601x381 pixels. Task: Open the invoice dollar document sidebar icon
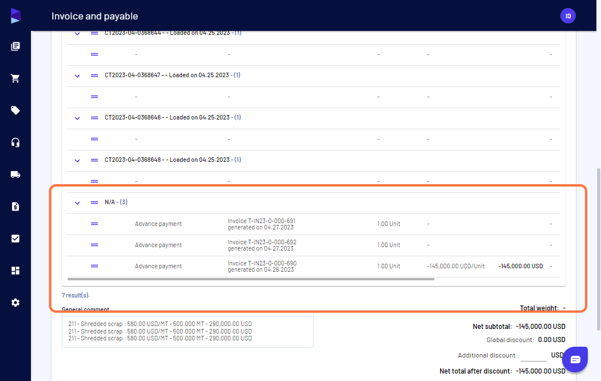[x=15, y=207]
